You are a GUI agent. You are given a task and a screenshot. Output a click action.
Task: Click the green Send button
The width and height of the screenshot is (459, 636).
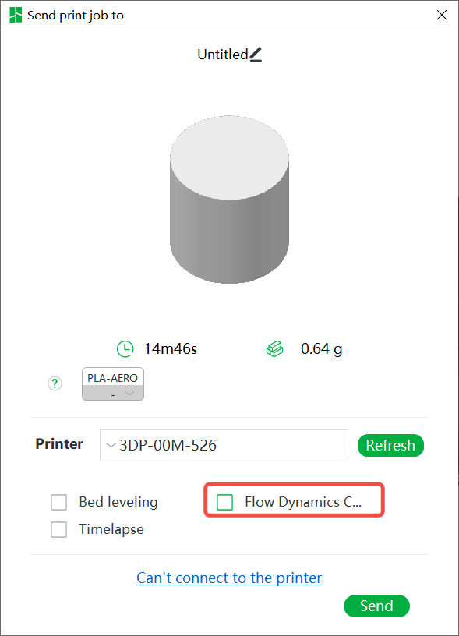pyautogui.click(x=376, y=606)
